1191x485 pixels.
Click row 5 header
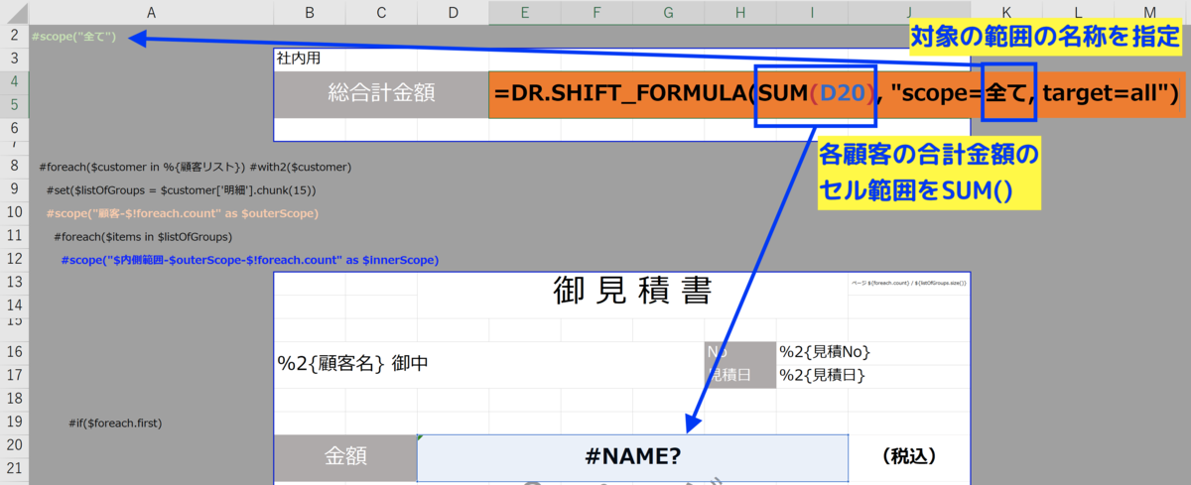click(x=14, y=105)
